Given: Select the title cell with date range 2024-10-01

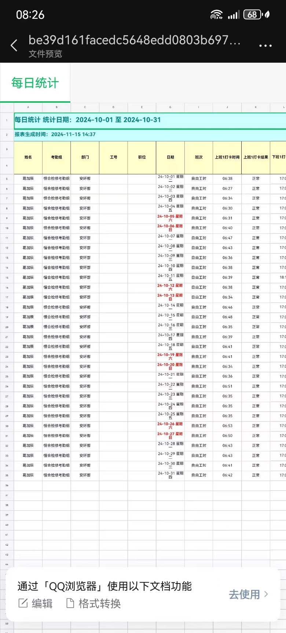Looking at the screenshot, I should pyautogui.click(x=88, y=120).
